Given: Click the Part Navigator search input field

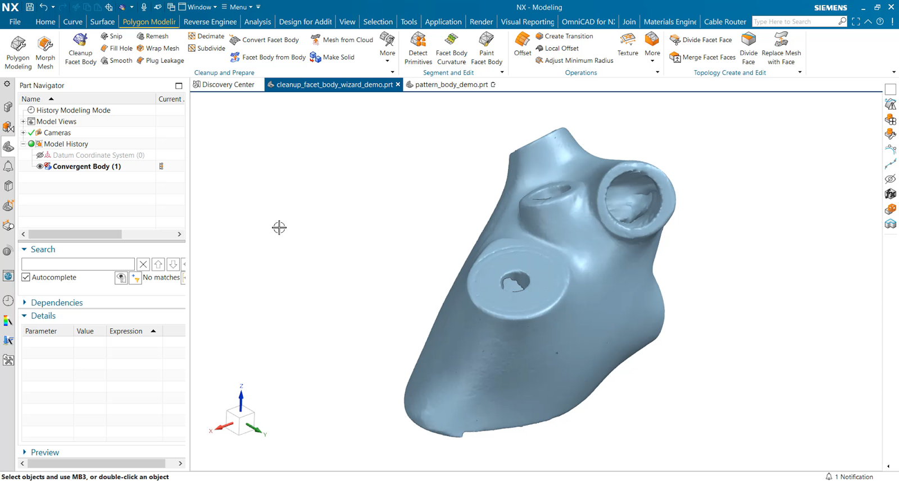Looking at the screenshot, I should [78, 264].
